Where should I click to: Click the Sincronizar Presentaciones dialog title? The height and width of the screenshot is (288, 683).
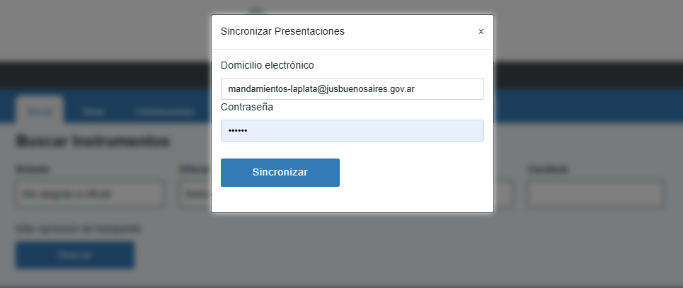point(282,31)
